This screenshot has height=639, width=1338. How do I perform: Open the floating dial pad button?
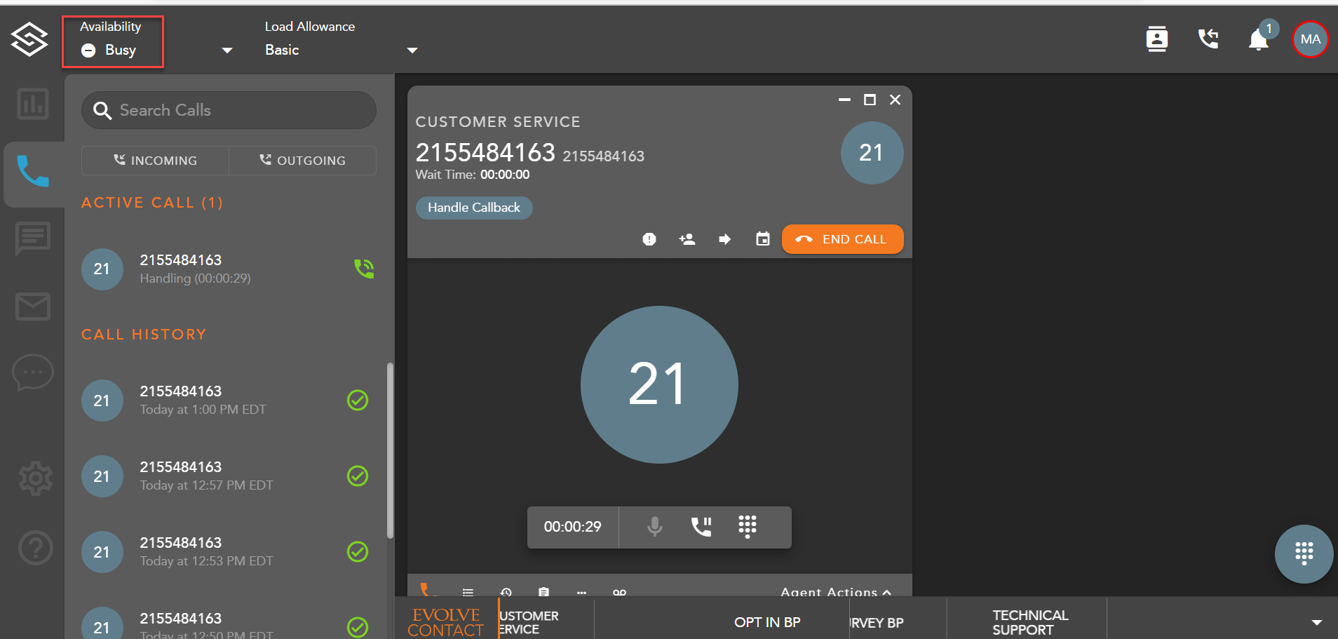coord(1304,553)
